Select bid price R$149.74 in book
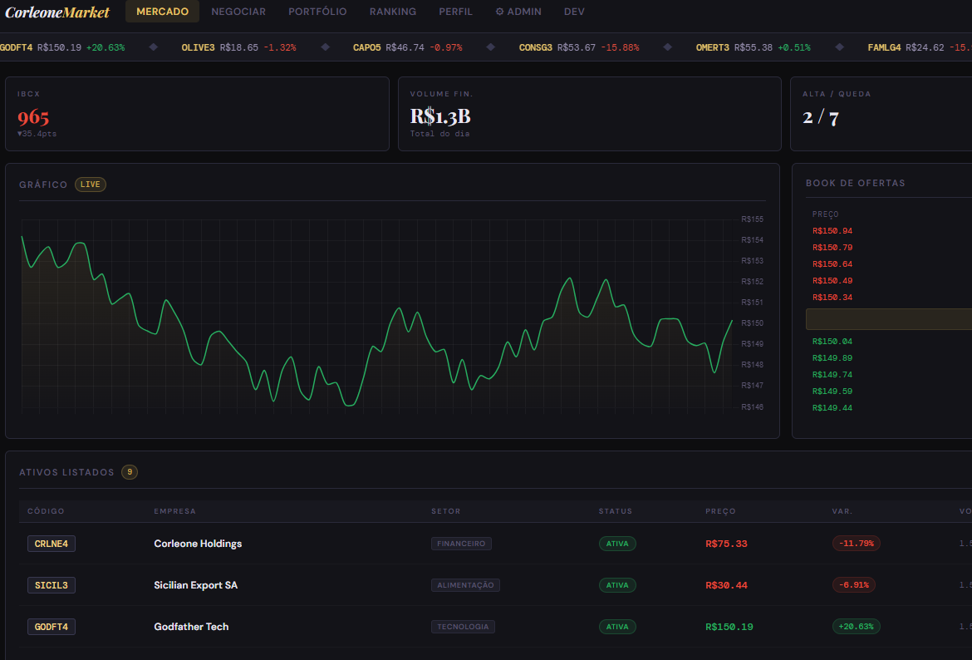This screenshot has height=660, width=972. point(832,375)
